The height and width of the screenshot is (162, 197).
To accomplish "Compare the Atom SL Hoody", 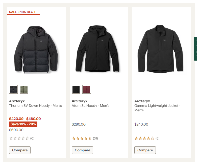I will [82, 150].
